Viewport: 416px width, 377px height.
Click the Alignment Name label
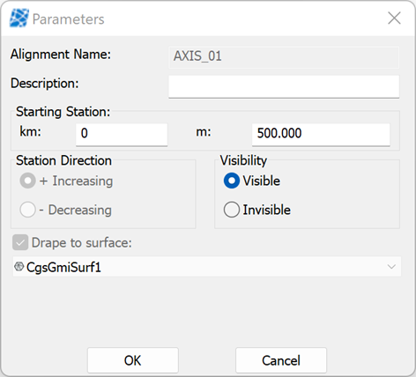(61, 55)
